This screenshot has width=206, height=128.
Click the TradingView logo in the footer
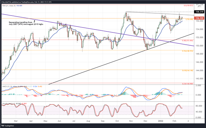[8, 126]
